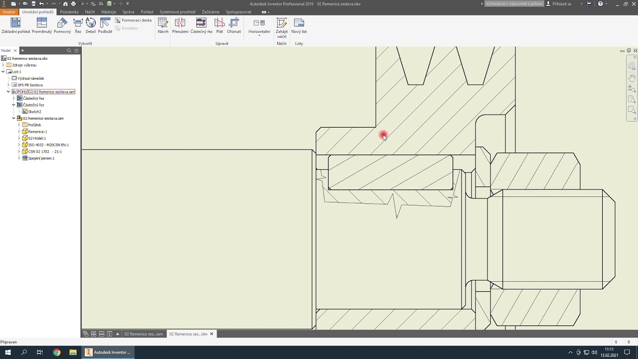
Task: Open the Help question mark icon
Action: tap(600, 3)
